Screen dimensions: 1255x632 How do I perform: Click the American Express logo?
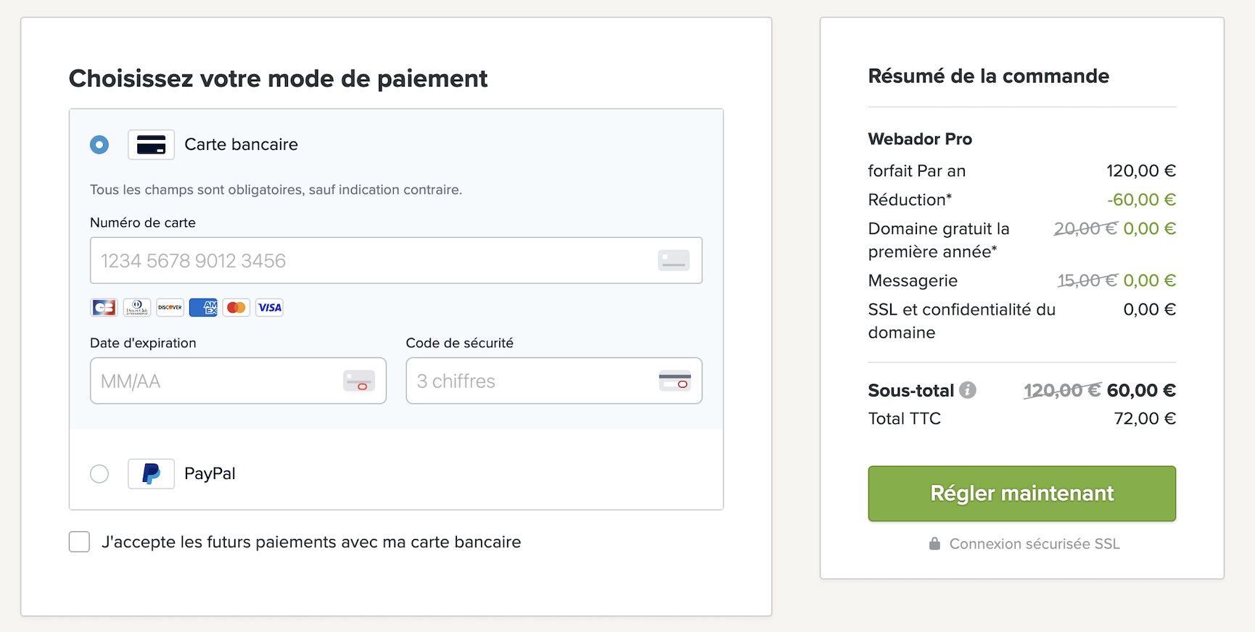[x=204, y=307]
